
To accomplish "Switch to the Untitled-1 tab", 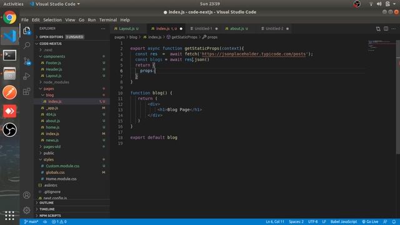I will tap(203, 29).
